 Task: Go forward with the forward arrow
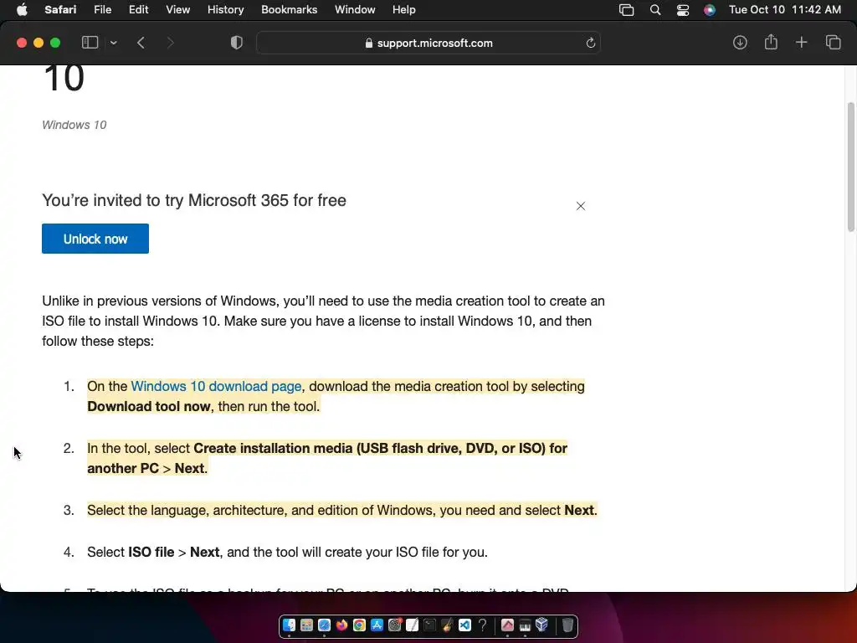(170, 43)
